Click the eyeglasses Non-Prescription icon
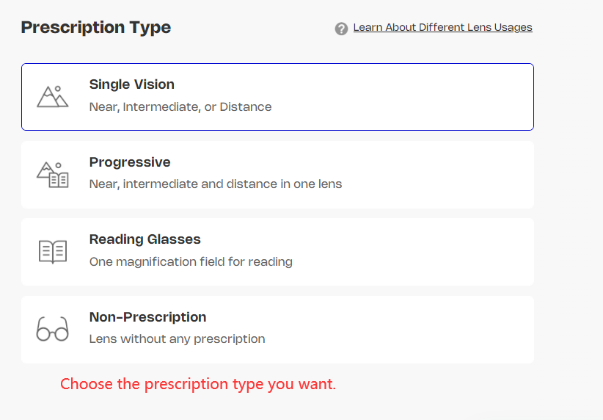 tap(52, 329)
